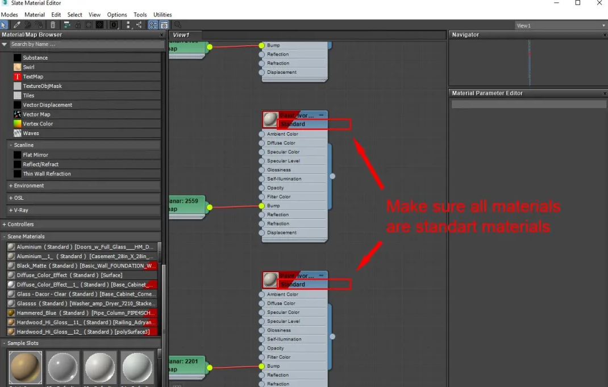This screenshot has height=387, width=608.
Task: Open the View menu
Action: pyautogui.click(x=94, y=15)
